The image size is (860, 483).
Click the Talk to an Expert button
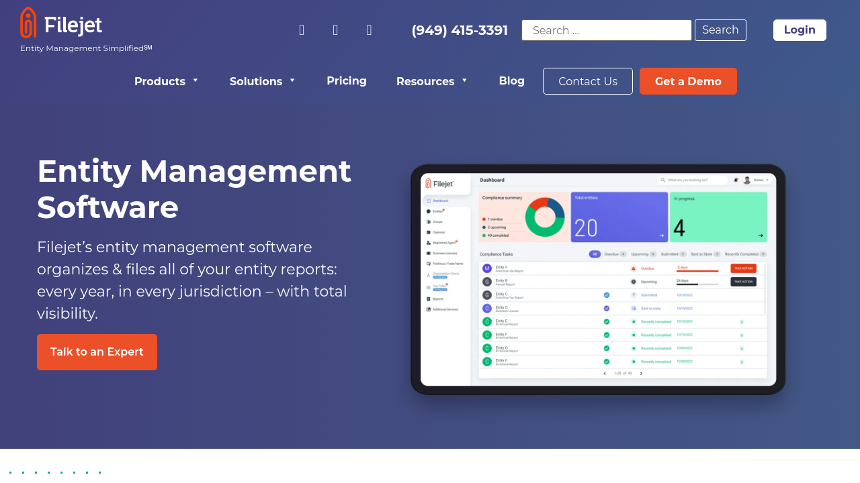(97, 352)
